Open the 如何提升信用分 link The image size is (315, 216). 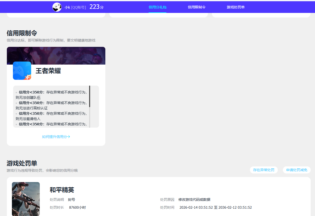[56, 137]
